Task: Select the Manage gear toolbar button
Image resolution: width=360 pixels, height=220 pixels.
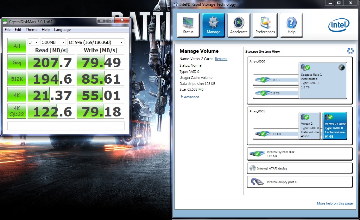Action: pyautogui.click(x=213, y=25)
